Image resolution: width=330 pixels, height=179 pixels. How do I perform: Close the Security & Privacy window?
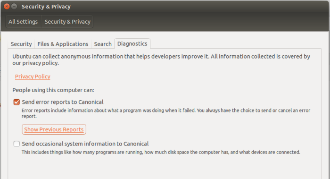(7, 7)
